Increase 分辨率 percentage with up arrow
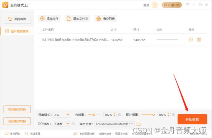The height and width of the screenshot is (138, 212). tap(114, 114)
